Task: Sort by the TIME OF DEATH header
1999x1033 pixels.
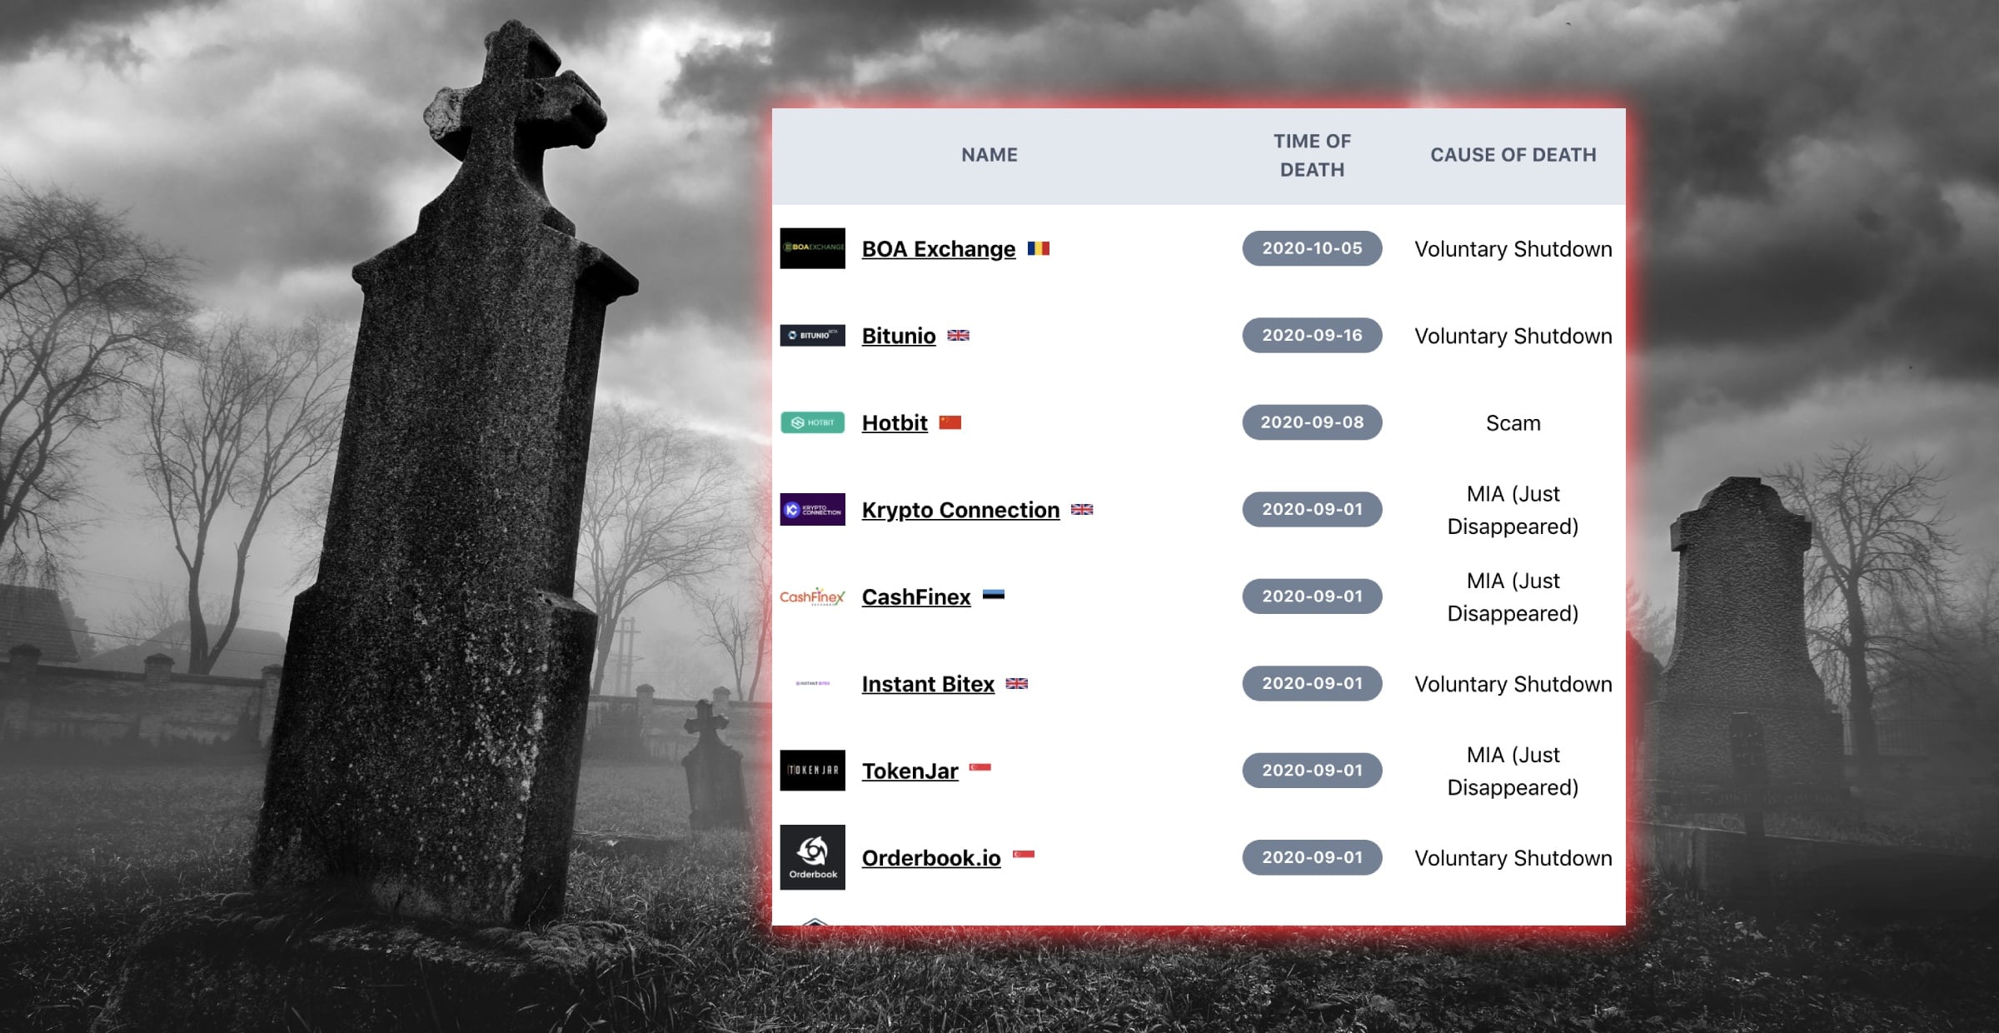Action: 1312,155
